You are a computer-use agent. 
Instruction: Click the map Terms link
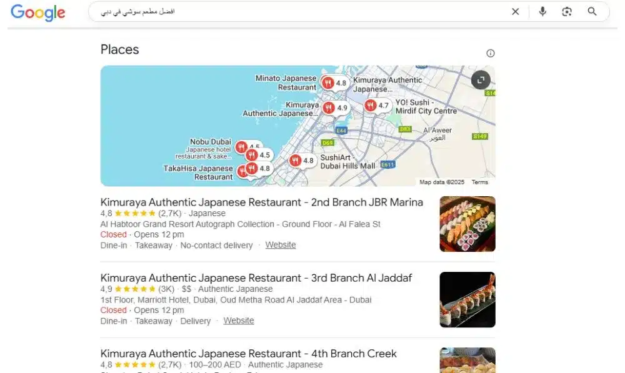coord(479,182)
